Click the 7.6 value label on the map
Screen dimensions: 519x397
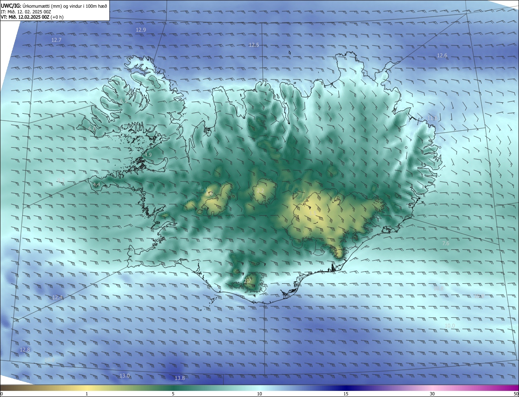coord(445,244)
